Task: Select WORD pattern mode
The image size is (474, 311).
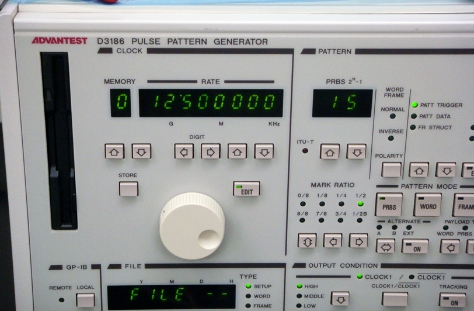Action: click(427, 205)
